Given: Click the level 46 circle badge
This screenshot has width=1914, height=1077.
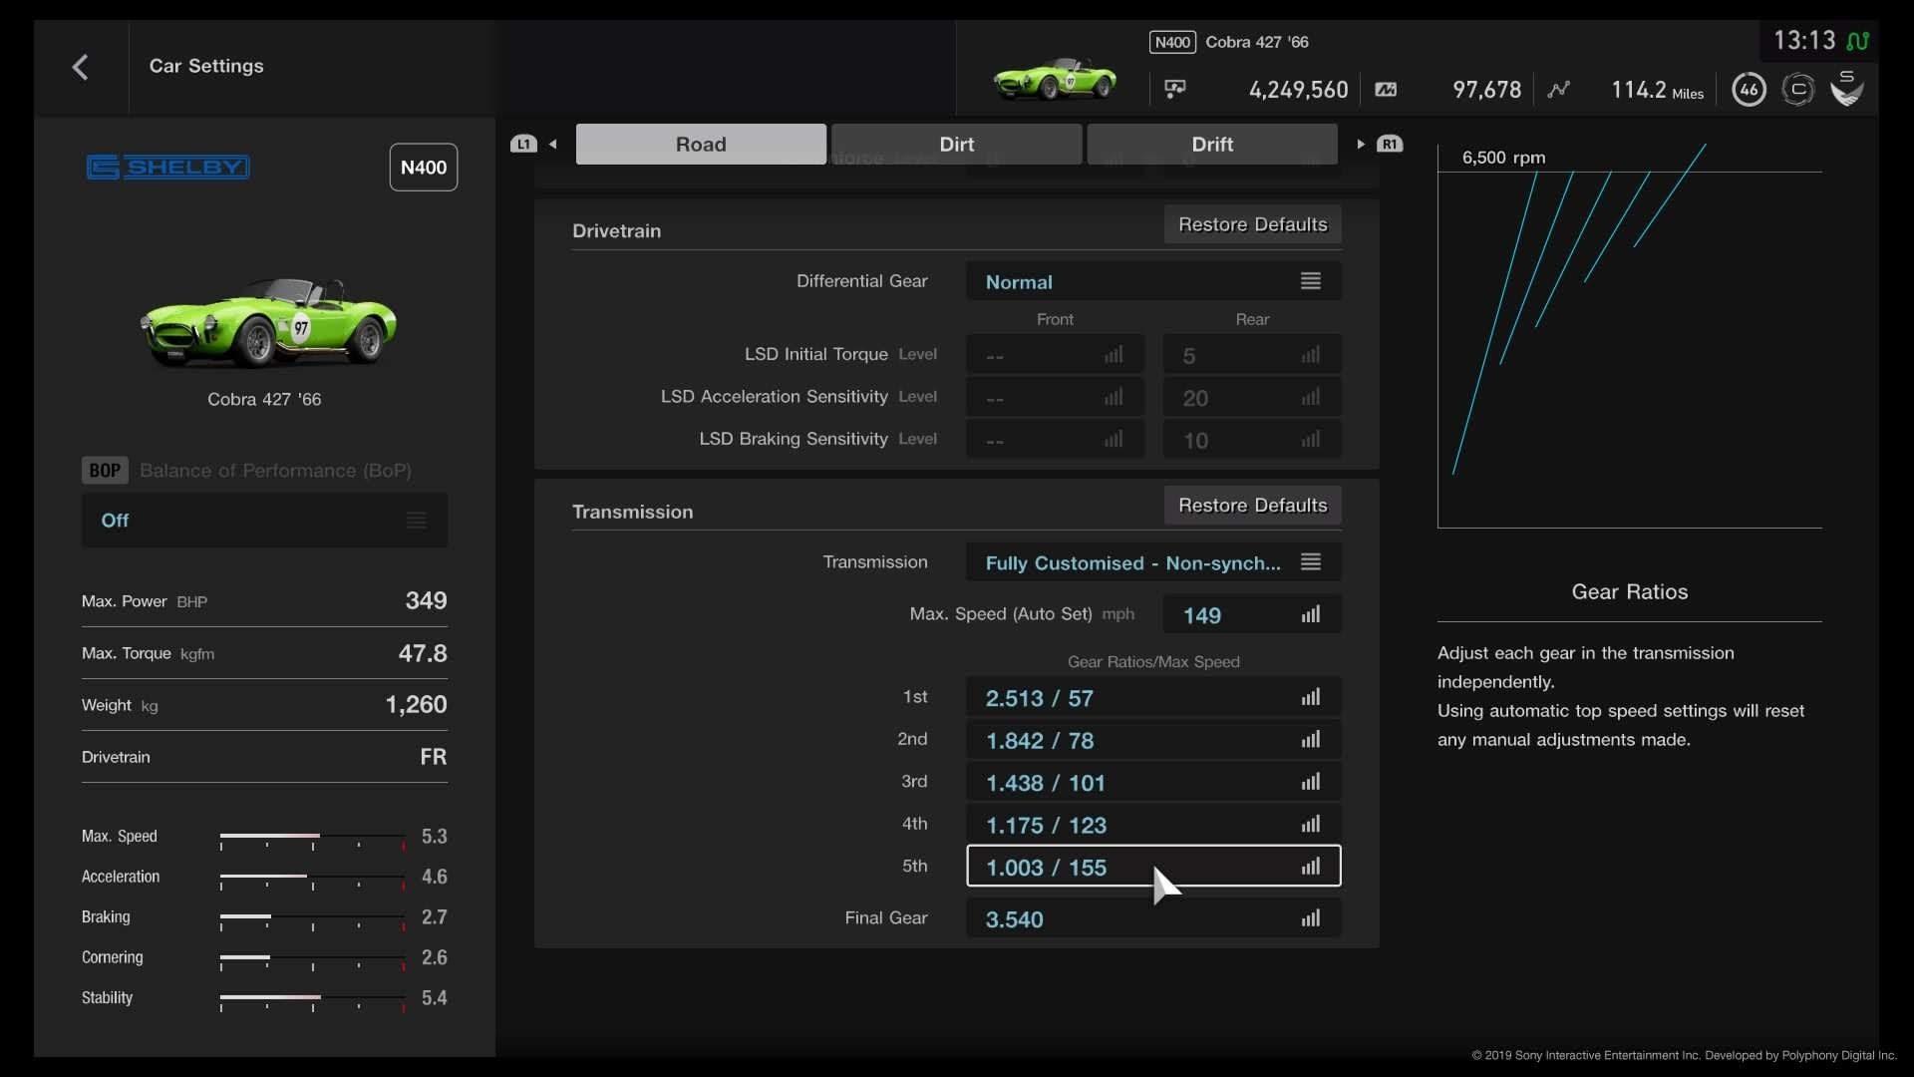Looking at the screenshot, I should point(1749,90).
